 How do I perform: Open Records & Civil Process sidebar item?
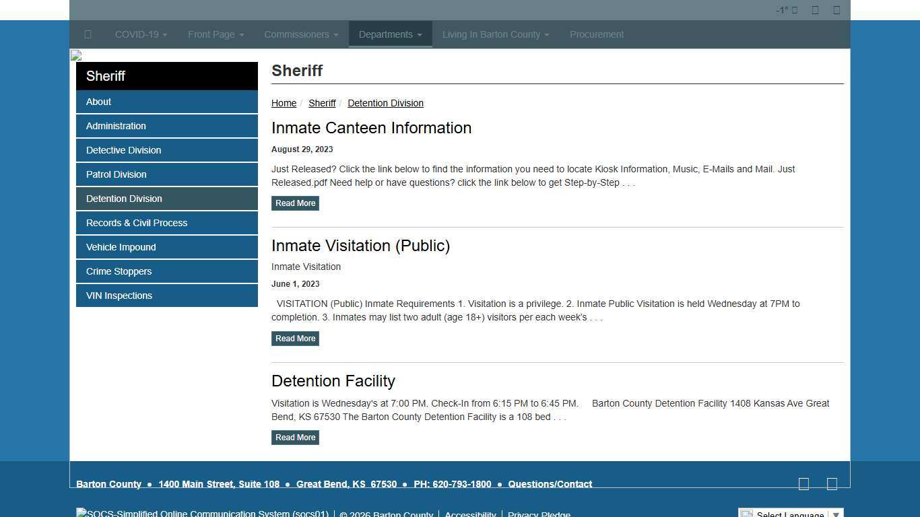pos(137,223)
